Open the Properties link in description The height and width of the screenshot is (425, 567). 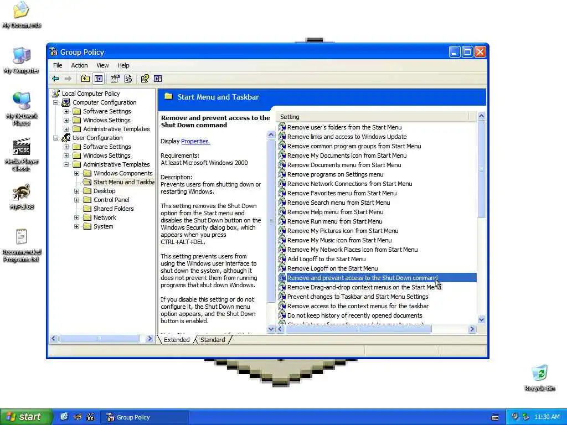[195, 141]
